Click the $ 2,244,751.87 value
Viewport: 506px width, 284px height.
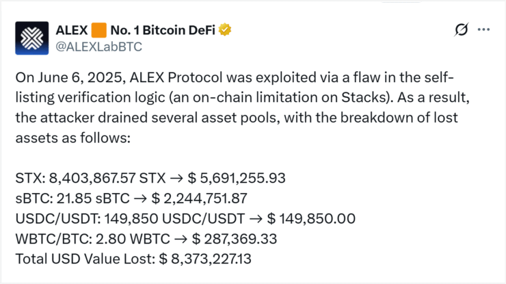199,198
